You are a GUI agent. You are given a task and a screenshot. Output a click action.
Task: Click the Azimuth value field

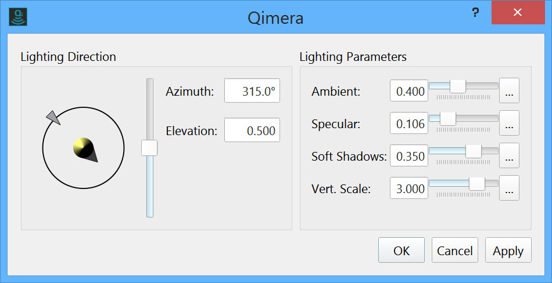[252, 91]
